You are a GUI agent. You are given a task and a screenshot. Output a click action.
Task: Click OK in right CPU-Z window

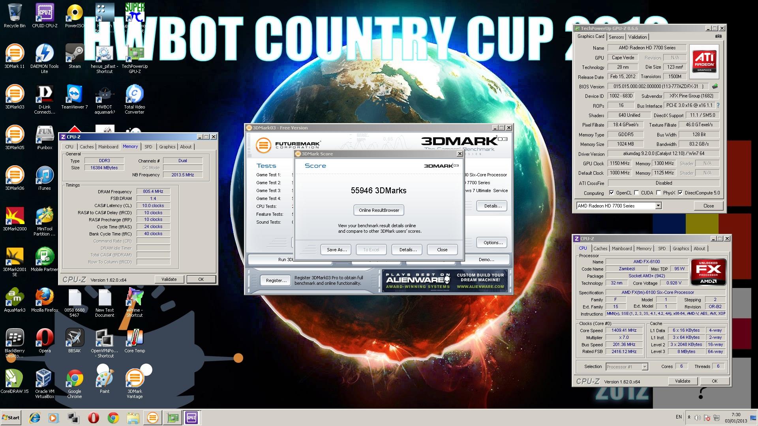[715, 381]
